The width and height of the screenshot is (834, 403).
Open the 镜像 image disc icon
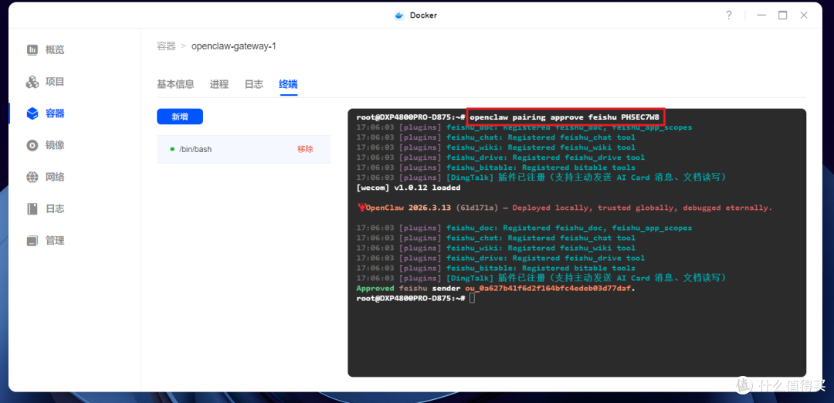[x=32, y=145]
